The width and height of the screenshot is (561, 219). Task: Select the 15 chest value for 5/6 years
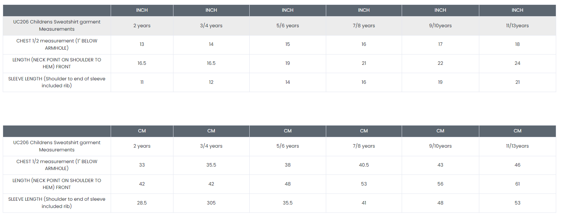pos(288,44)
